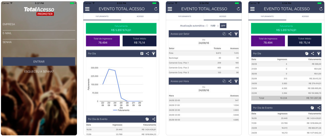This screenshot has height=137, width=325.
Task: Focus the EMPRESA input field
Action: pos(39,26)
